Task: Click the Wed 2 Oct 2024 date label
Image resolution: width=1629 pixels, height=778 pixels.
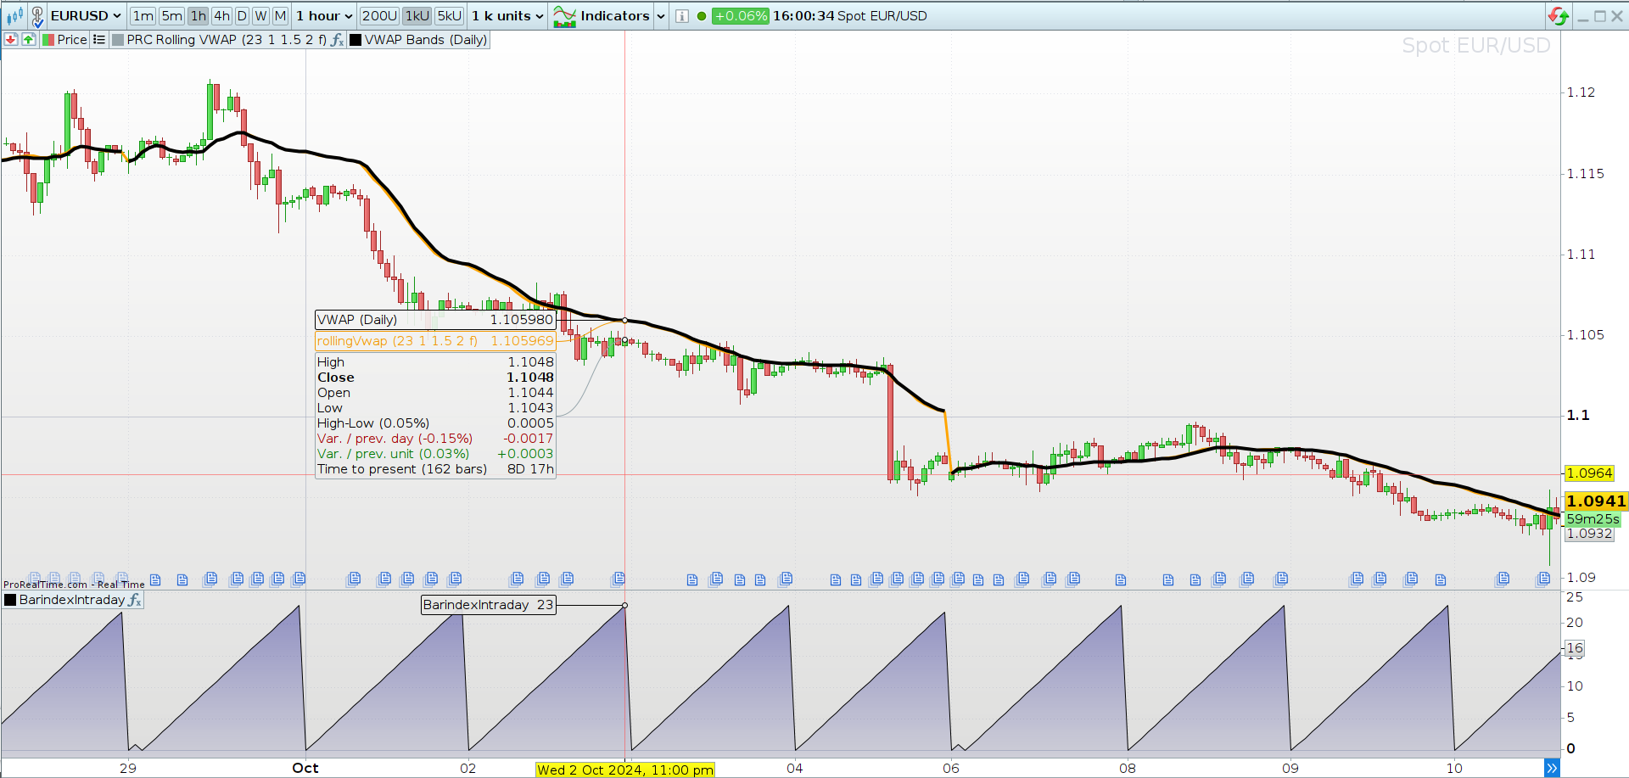Action: point(625,770)
